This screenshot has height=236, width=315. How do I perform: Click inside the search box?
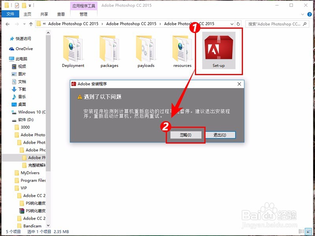click(x=278, y=24)
